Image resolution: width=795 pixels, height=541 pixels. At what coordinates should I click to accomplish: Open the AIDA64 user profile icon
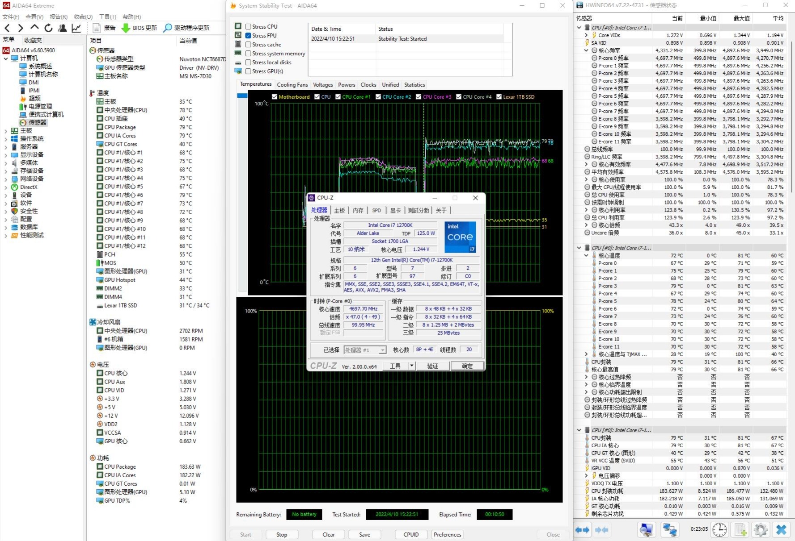62,28
